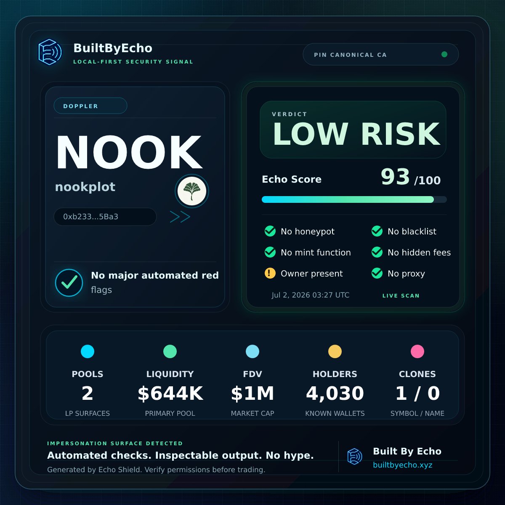Screen dimensions: 505x505
Task: Click the 1 / 0 clones value
Action: [x=417, y=393]
